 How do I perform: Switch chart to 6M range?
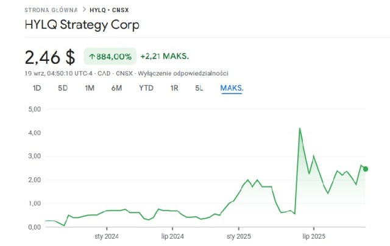[x=116, y=88]
